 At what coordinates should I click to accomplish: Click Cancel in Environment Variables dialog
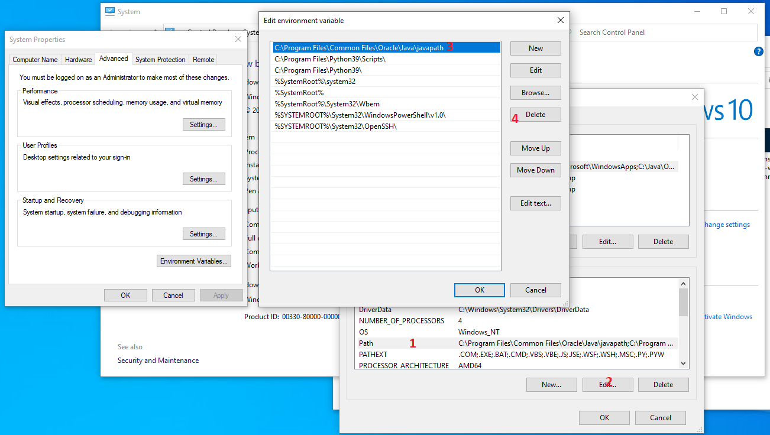[x=661, y=418]
